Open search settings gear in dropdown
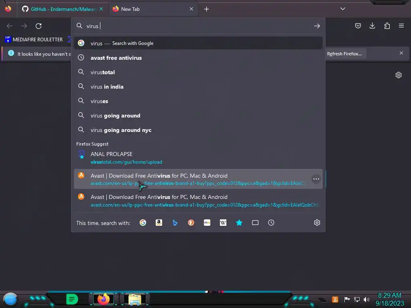 317,223
